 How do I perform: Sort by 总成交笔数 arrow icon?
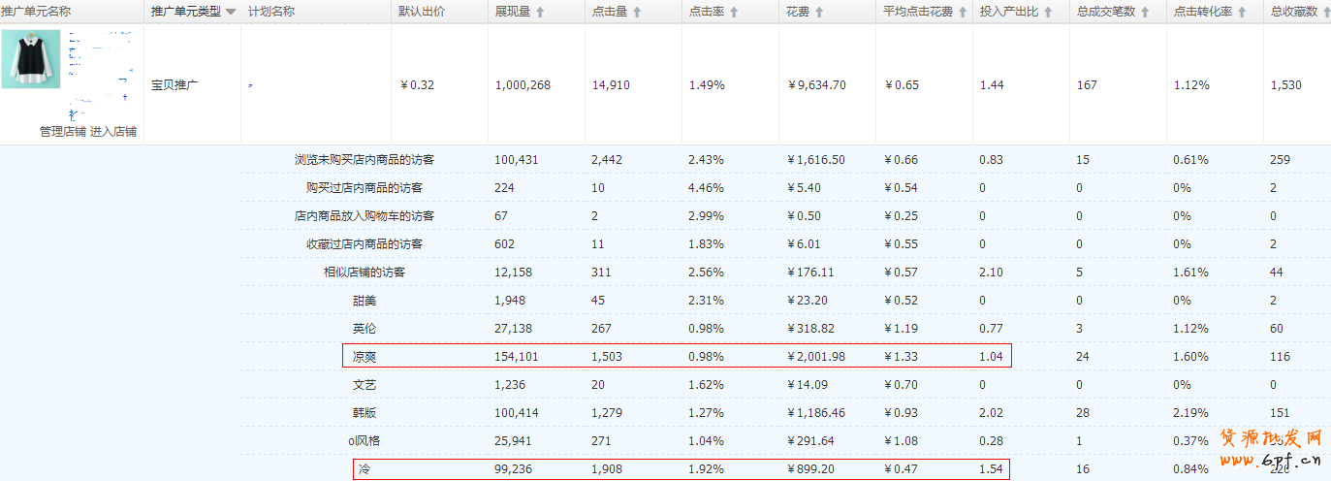1145,12
